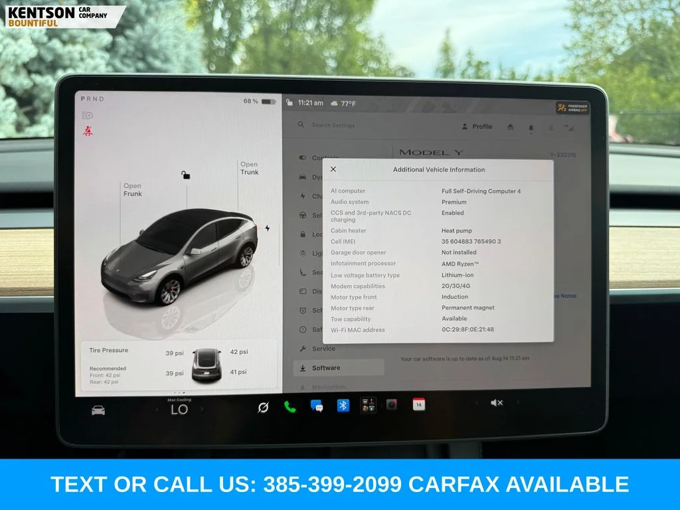Tap the Cell IMEI number value
The width and height of the screenshot is (680, 510).
(x=471, y=242)
